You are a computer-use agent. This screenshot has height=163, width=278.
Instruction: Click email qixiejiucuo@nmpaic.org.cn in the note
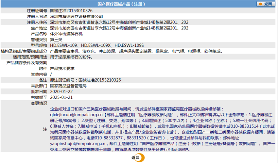76,115
